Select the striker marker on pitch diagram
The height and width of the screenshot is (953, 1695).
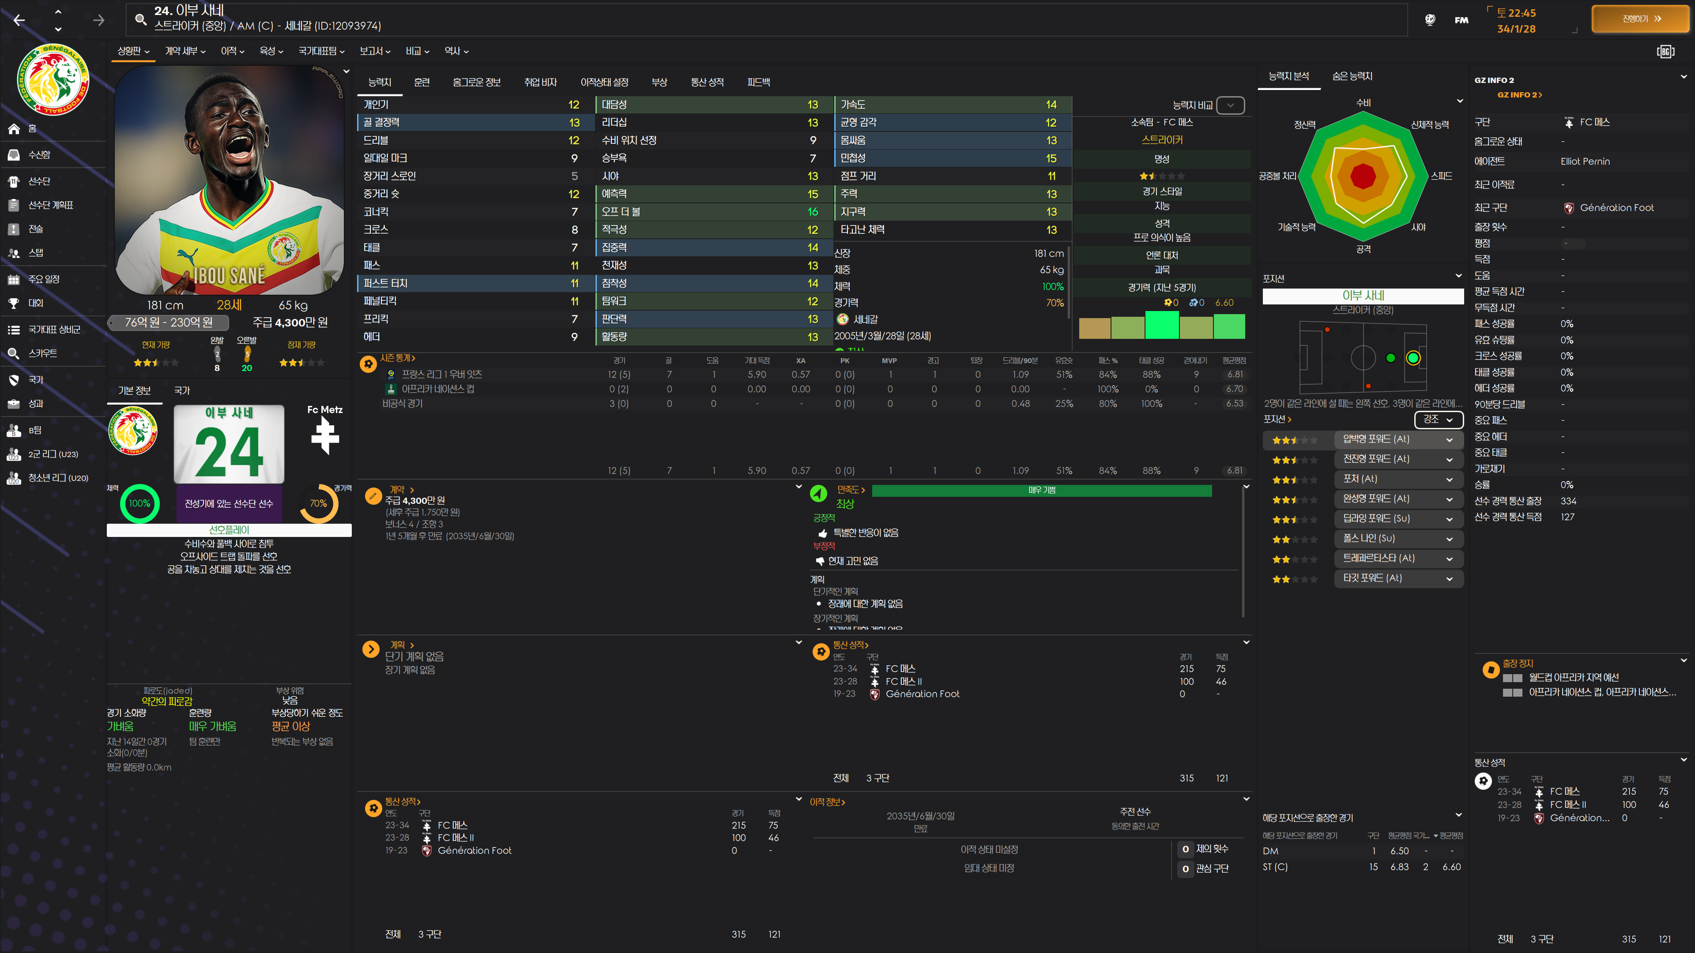click(x=1412, y=358)
